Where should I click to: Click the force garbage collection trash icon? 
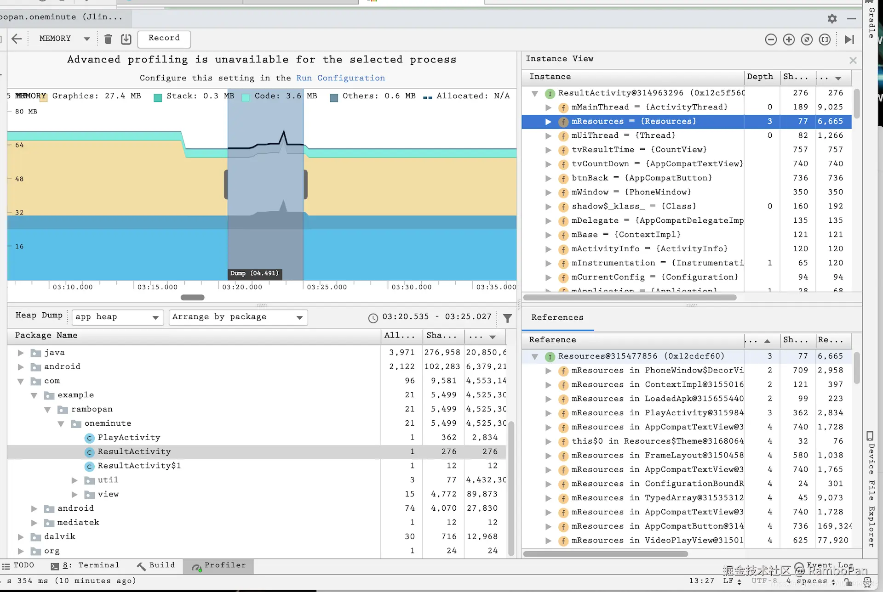click(108, 39)
